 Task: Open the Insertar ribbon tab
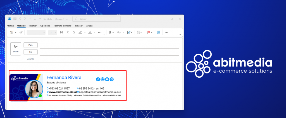pos(33,26)
